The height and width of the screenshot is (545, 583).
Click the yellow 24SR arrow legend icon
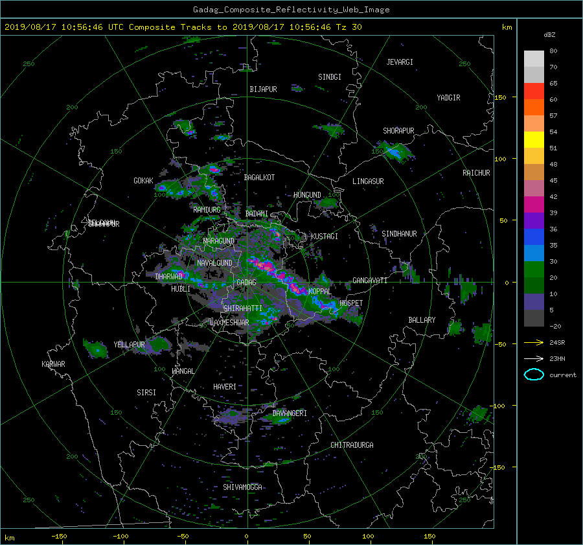(x=534, y=342)
